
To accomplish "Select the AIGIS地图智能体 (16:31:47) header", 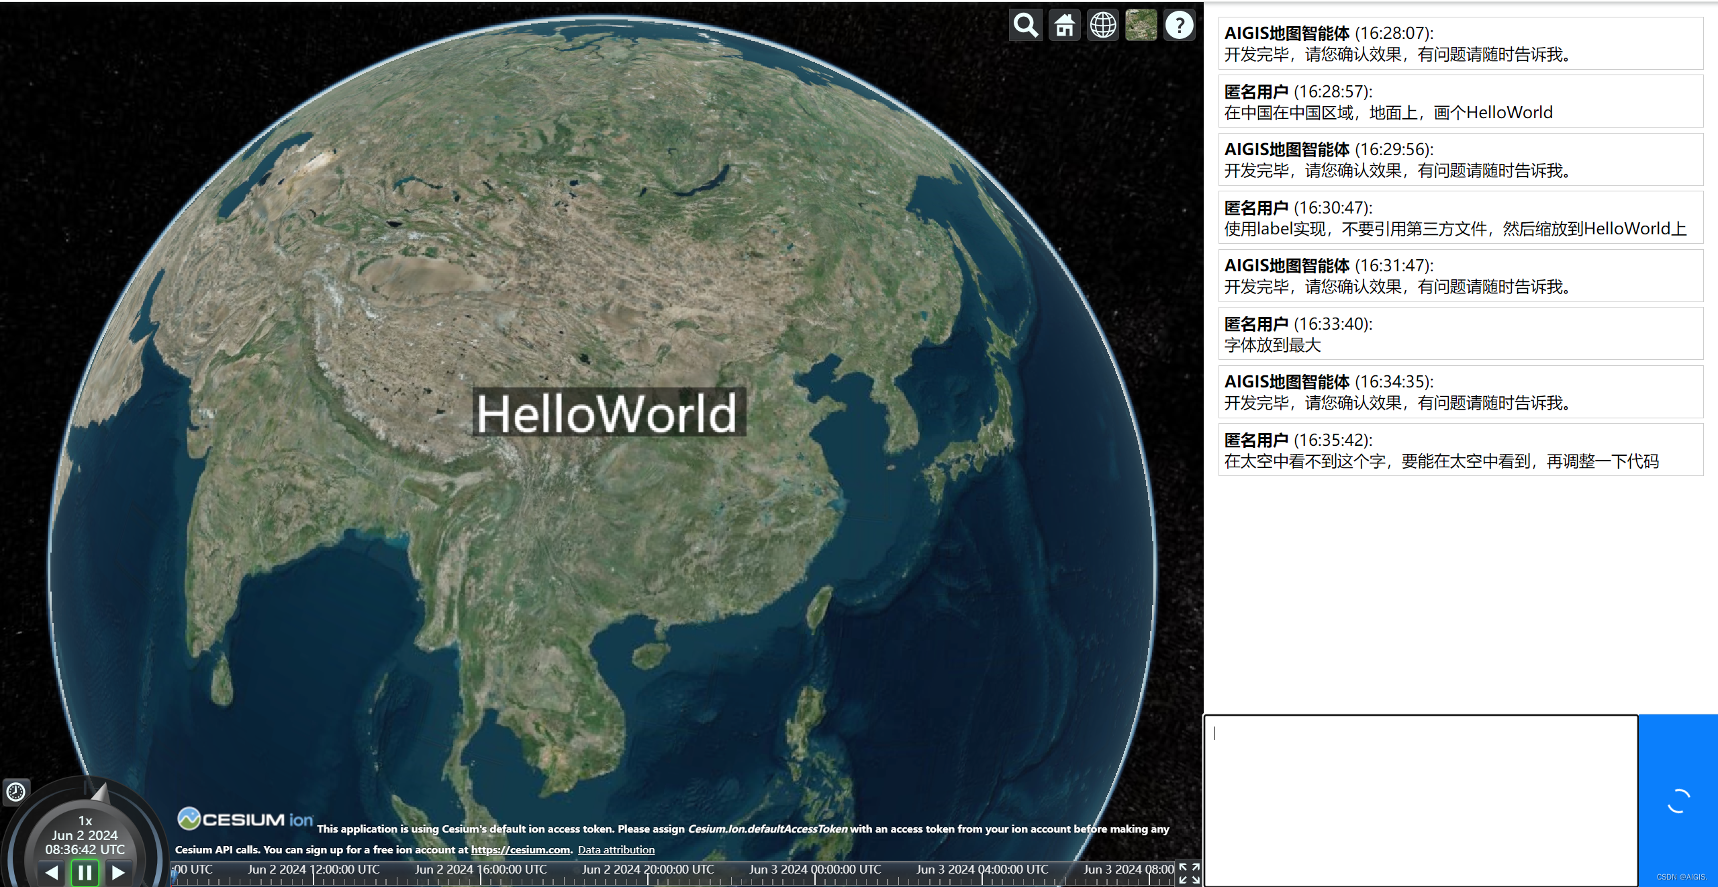I will [x=1329, y=265].
